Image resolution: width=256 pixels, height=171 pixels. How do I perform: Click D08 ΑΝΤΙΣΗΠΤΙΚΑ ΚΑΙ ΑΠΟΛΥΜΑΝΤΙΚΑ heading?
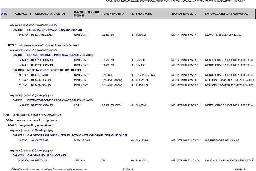[33, 115]
